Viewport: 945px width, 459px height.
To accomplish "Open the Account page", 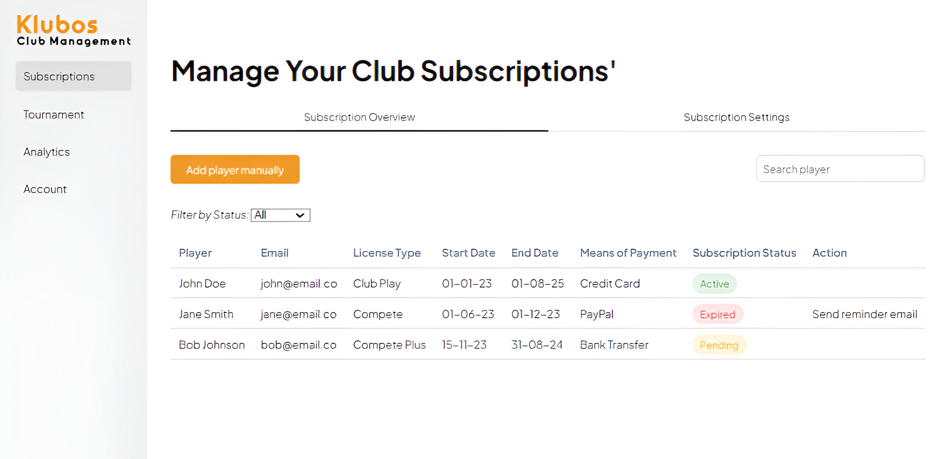I will tap(45, 189).
